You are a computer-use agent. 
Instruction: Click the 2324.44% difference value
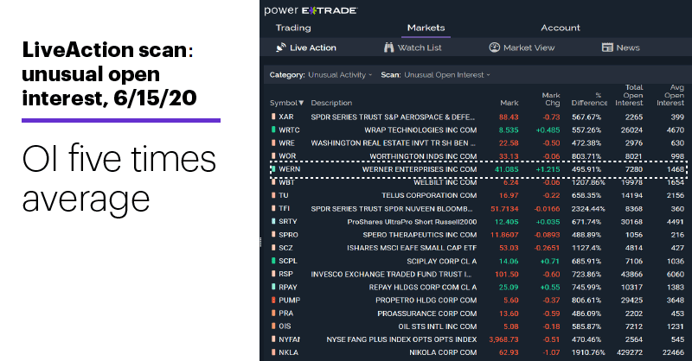click(588, 208)
